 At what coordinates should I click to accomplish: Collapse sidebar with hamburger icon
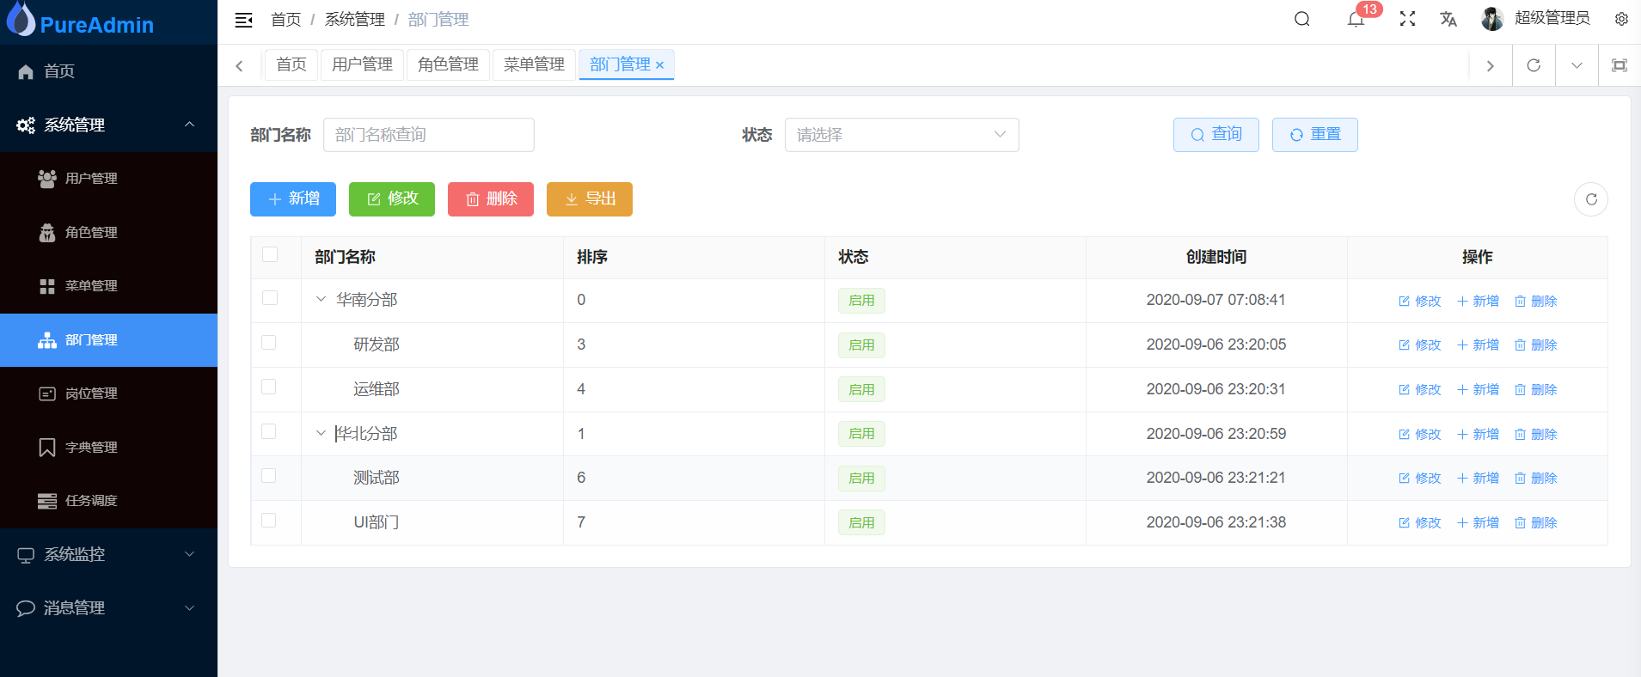coord(243,20)
